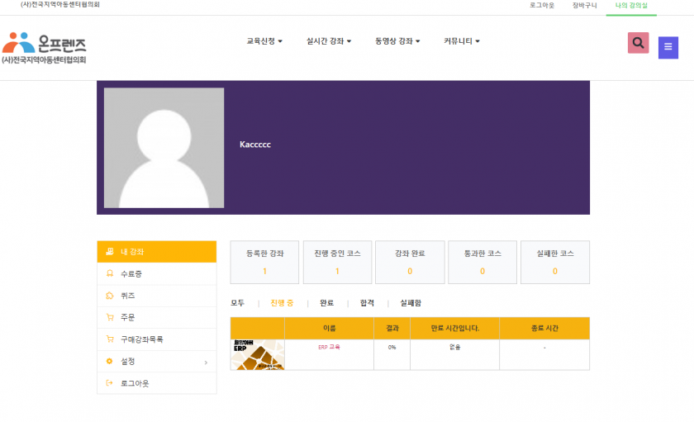This screenshot has width=694, height=422.
Task: Open 퀴즈 in the sidebar
Action: pyautogui.click(x=157, y=296)
